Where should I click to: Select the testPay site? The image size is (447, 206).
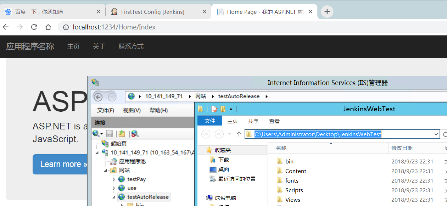[136, 179]
